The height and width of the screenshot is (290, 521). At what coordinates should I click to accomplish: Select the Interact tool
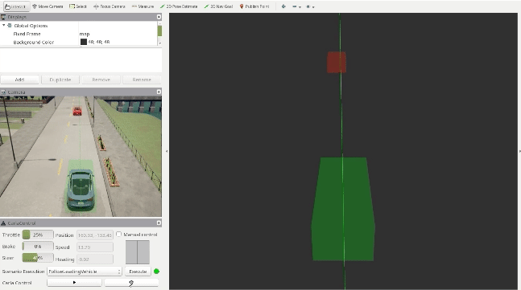pos(15,6)
